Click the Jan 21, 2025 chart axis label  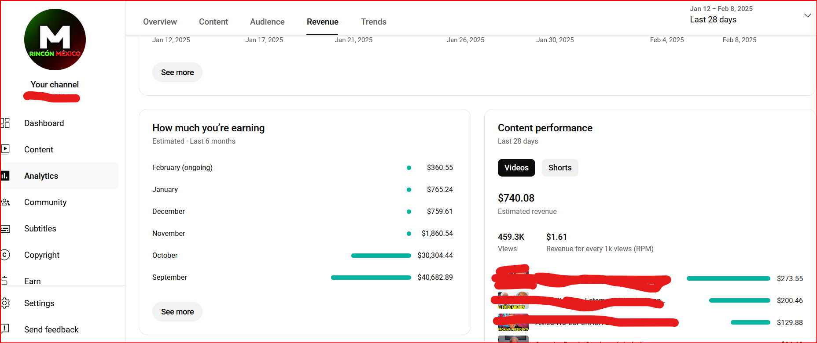353,40
